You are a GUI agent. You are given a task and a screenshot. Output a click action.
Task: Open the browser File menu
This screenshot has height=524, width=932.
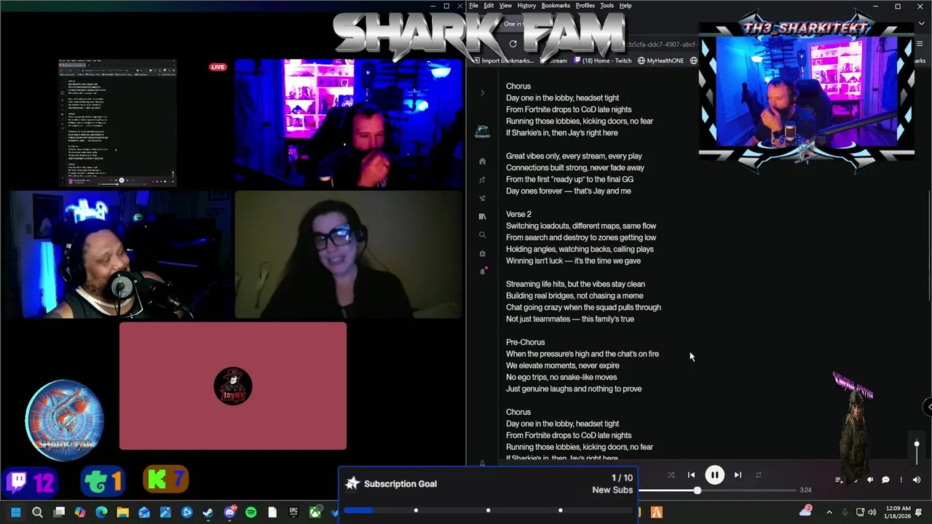(x=473, y=6)
